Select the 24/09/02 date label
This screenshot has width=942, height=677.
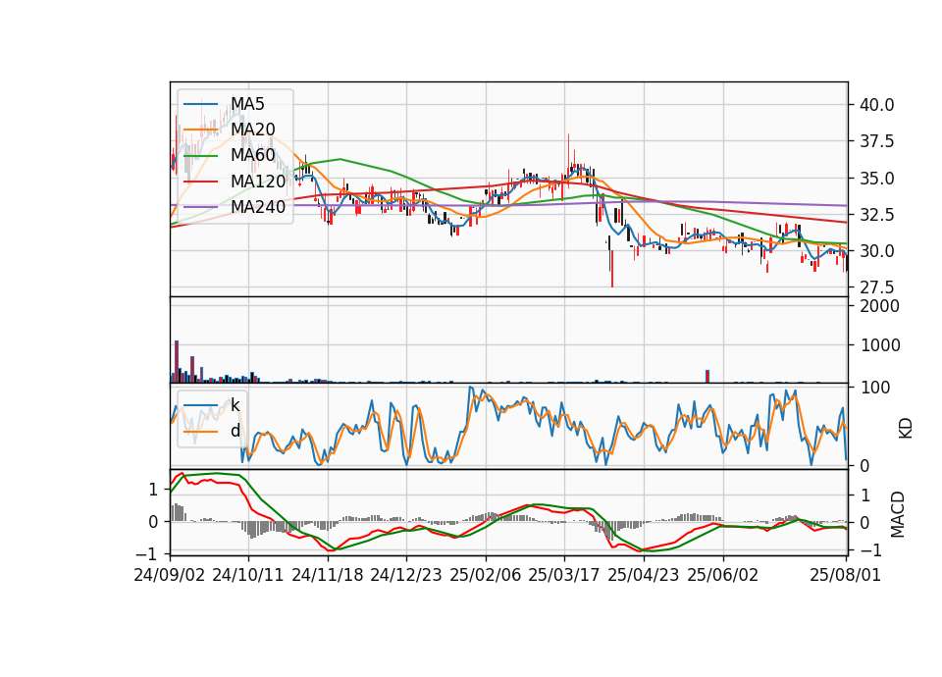pyautogui.click(x=170, y=575)
